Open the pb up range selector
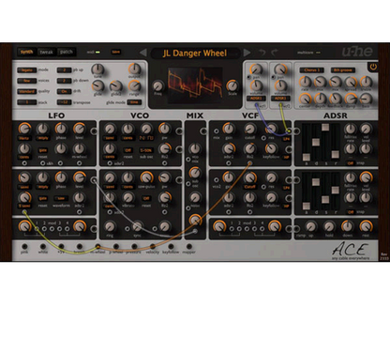Screen dimensions: 390x353 65,70
